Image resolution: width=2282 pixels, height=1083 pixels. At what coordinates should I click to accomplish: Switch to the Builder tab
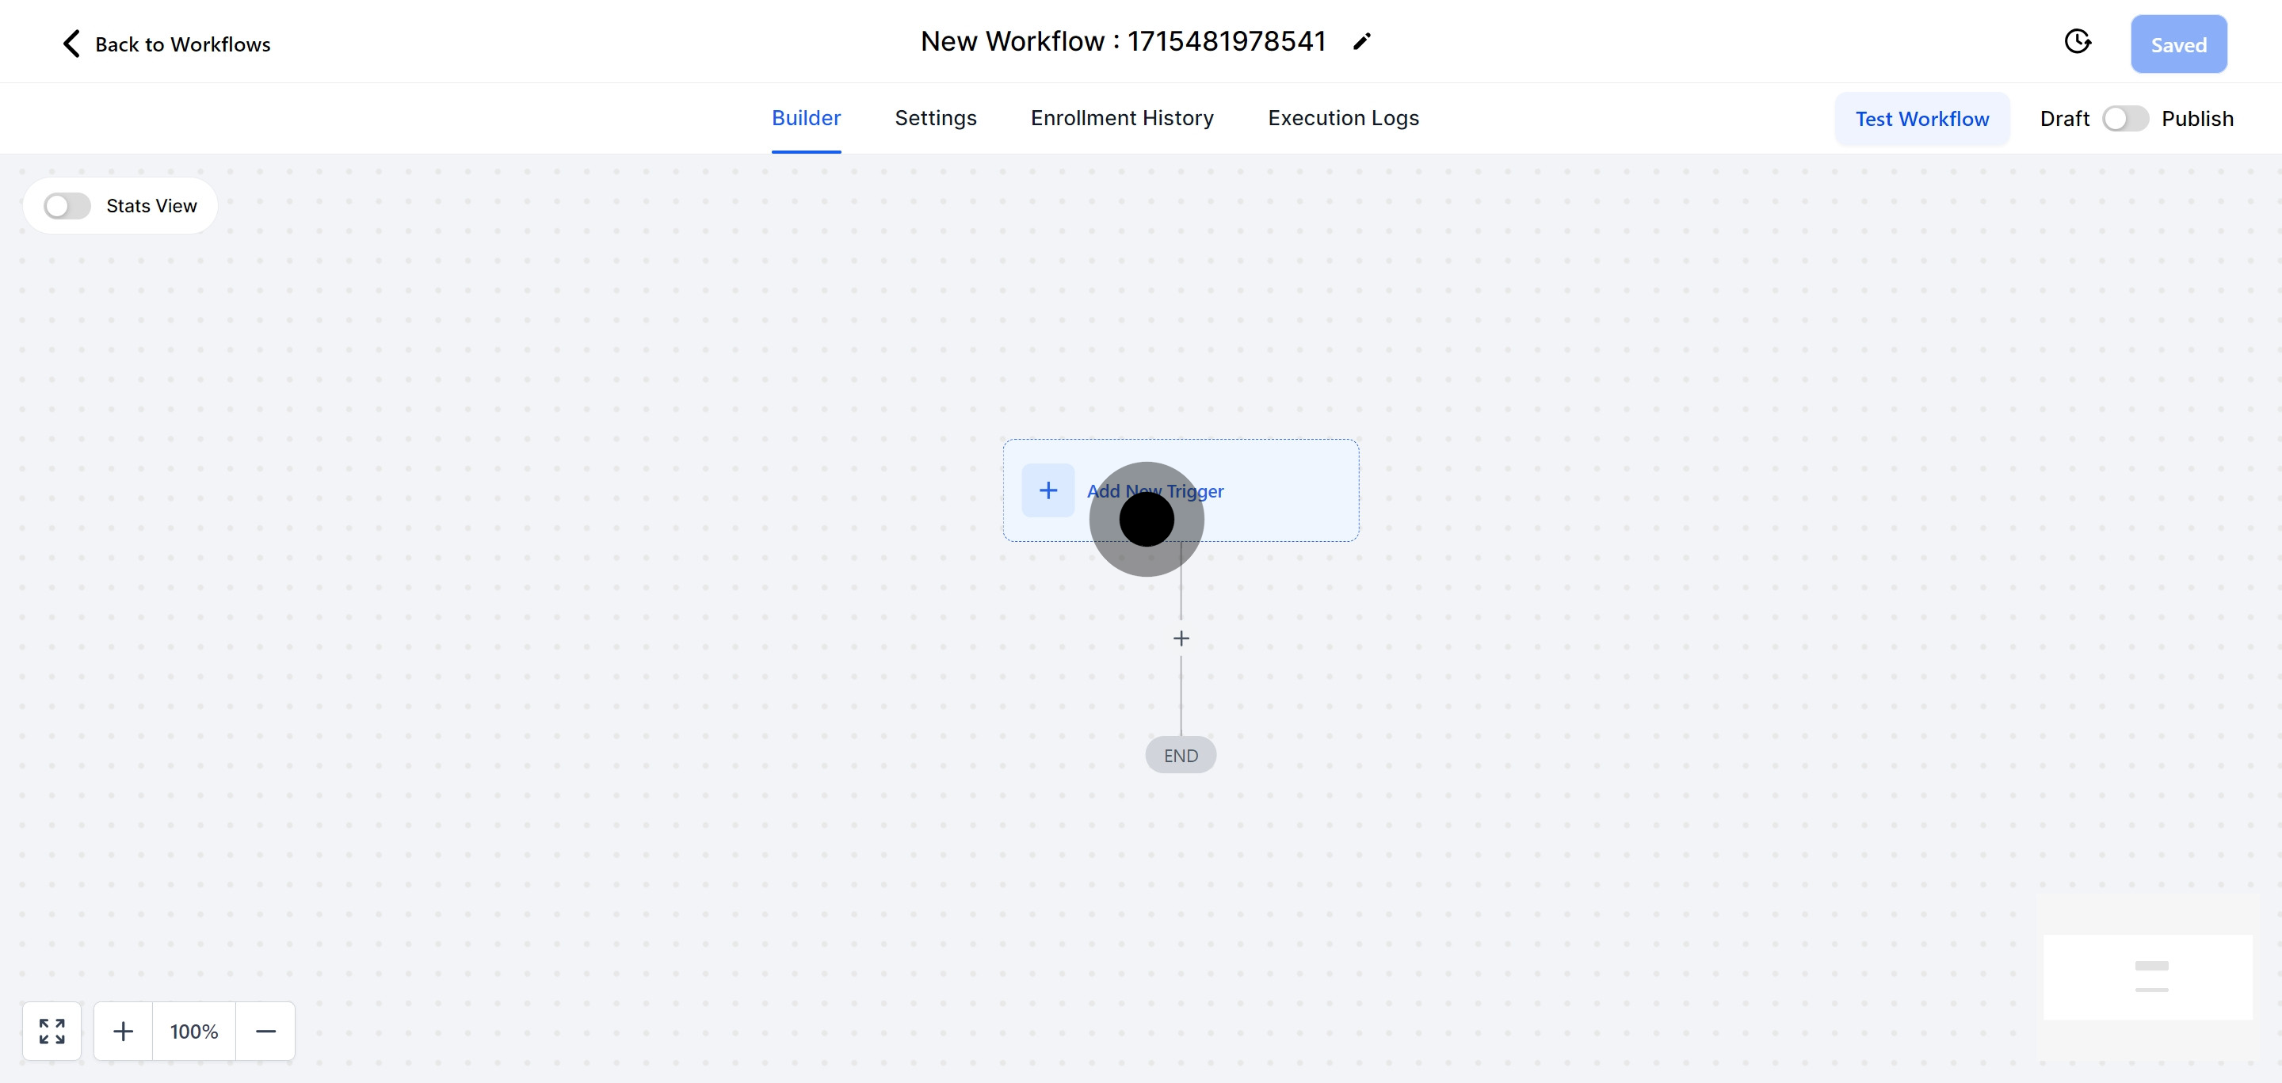click(x=805, y=118)
